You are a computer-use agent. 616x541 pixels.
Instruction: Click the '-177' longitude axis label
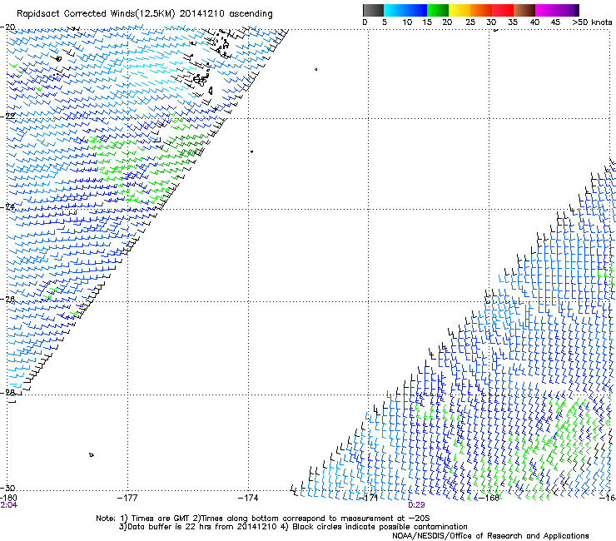(x=127, y=498)
